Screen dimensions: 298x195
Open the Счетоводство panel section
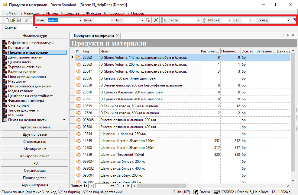click(x=34, y=142)
